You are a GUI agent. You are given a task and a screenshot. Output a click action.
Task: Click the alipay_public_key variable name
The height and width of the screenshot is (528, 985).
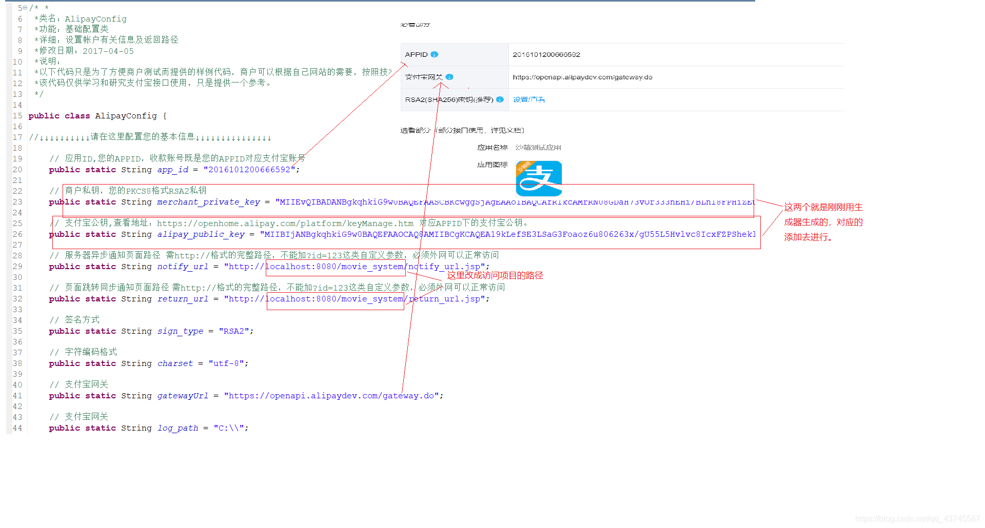[x=201, y=234]
